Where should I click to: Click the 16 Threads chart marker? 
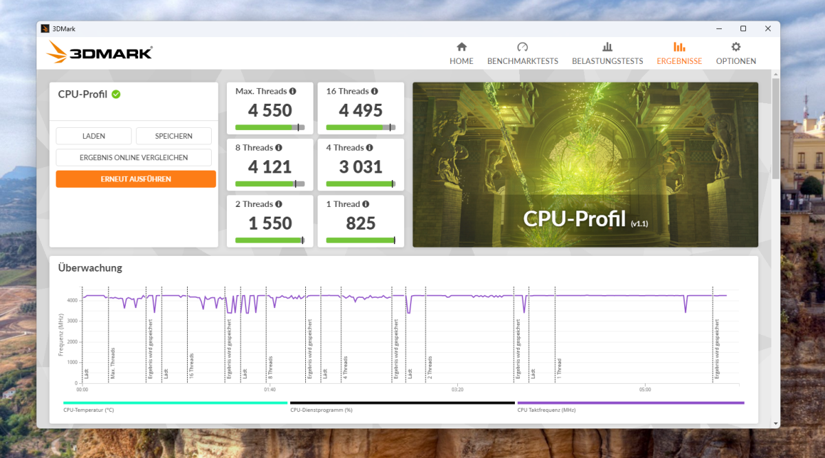(x=191, y=367)
